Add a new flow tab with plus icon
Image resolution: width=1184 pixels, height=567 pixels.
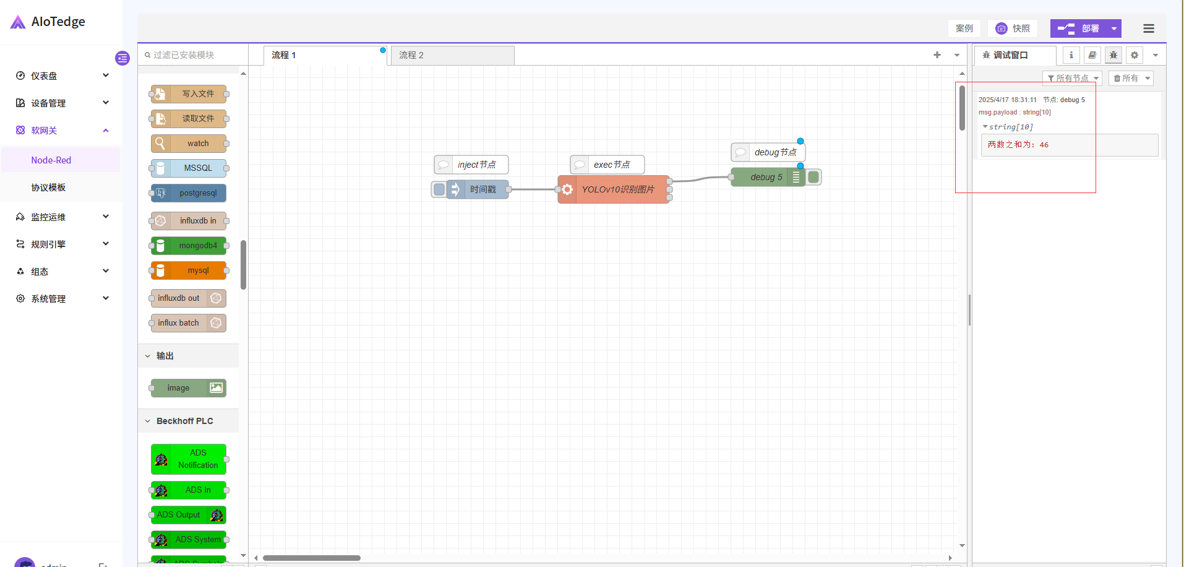(x=937, y=55)
